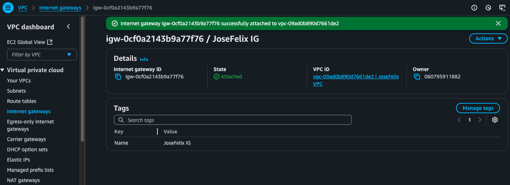This screenshot has height=185, width=510.
Task: Click the Attached state check icon
Action: [217, 77]
